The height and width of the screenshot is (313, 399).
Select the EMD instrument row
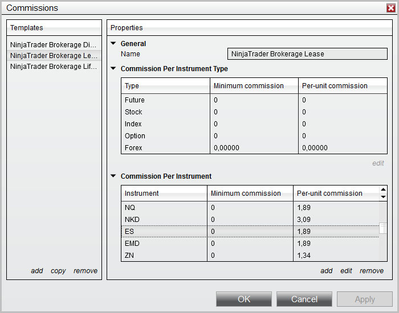pyautogui.click(x=250, y=243)
